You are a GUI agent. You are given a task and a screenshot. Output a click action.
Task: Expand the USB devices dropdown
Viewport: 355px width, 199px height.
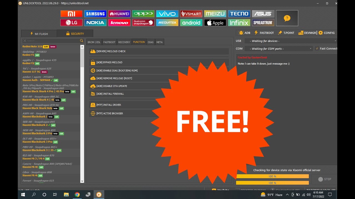point(291,41)
